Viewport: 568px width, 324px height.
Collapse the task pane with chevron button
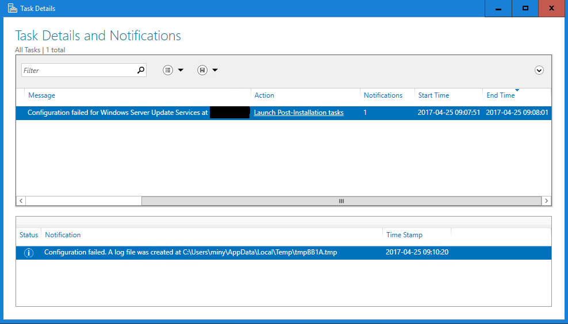pos(539,70)
